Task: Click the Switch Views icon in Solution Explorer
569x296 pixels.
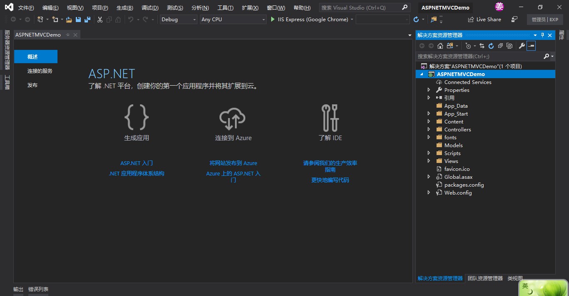Action: coord(450,46)
